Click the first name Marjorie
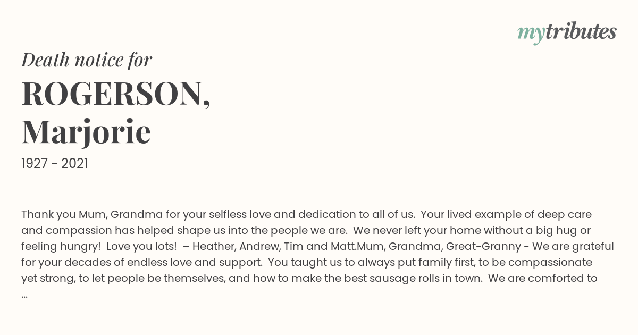The width and height of the screenshot is (638, 335). pos(86,131)
